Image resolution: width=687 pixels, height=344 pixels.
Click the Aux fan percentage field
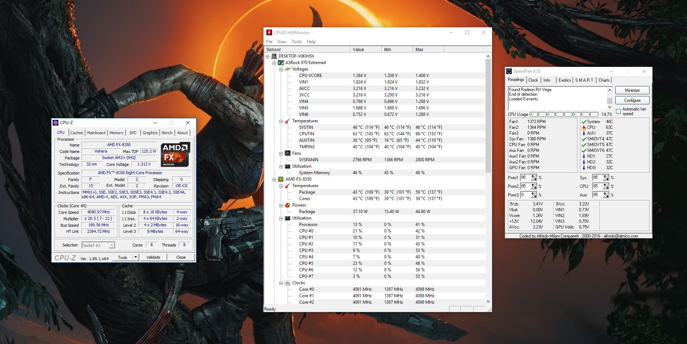click(598, 195)
